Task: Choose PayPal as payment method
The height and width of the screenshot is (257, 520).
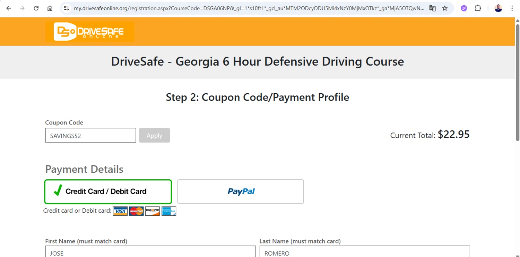Action: click(x=241, y=191)
